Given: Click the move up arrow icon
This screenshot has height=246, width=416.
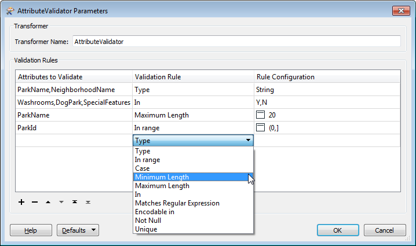Looking at the screenshot, I should (48, 202).
